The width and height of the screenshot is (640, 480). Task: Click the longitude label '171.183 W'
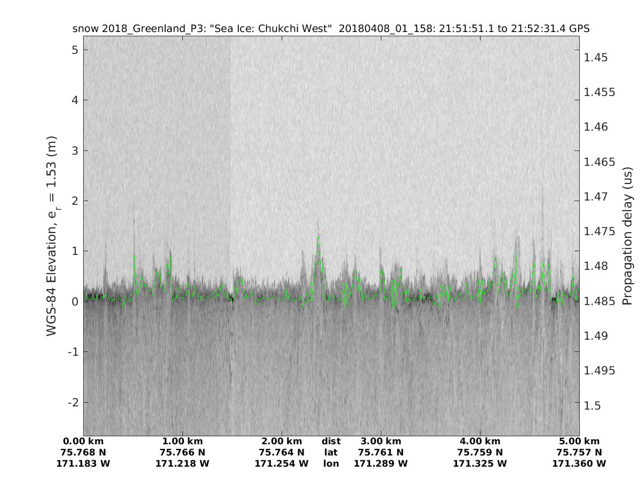click(x=83, y=463)
